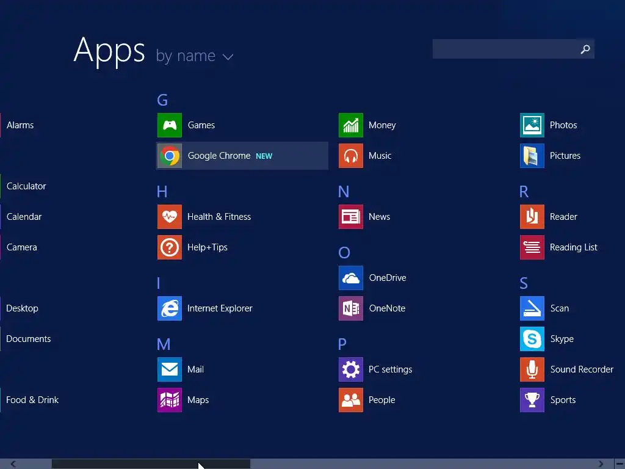This screenshot has width=625, height=469.
Task: Open the Games app icon
Action: point(170,125)
